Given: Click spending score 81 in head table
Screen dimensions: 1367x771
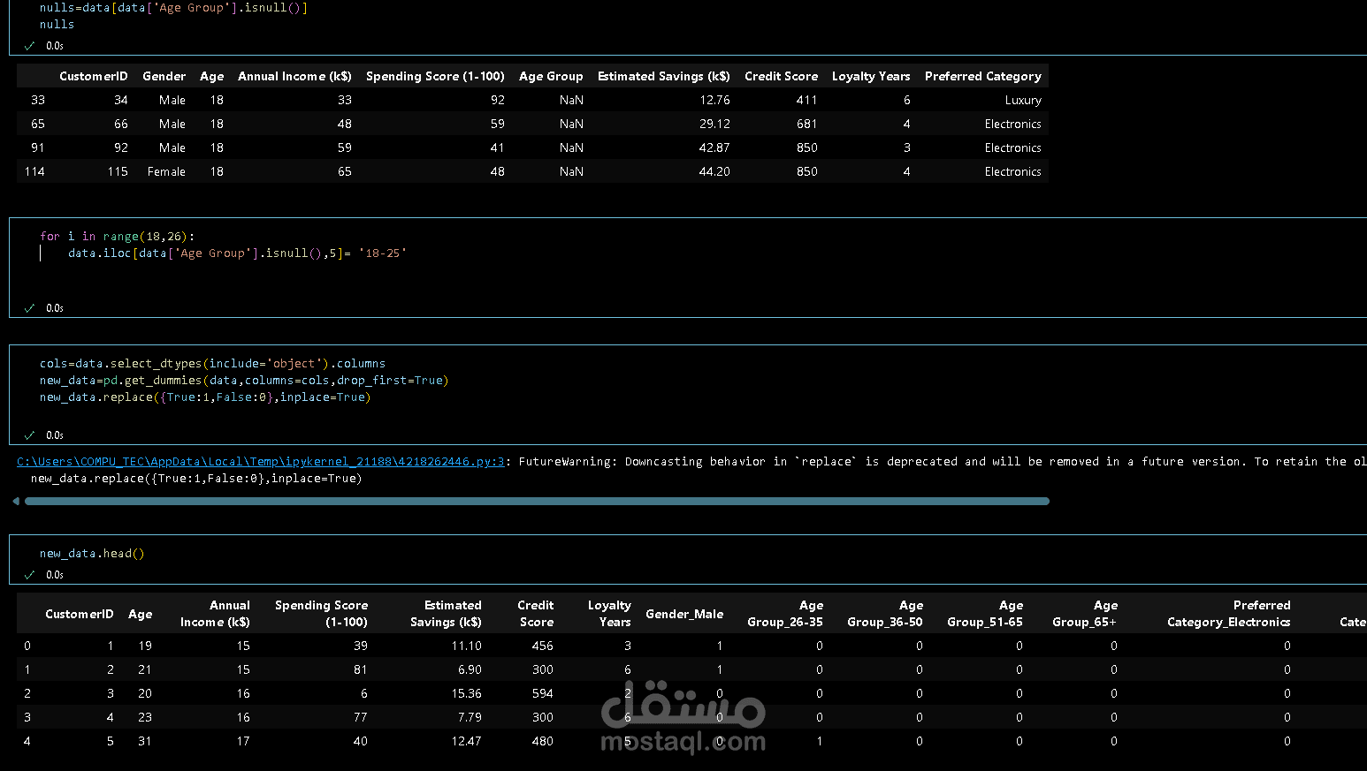Looking at the screenshot, I should pos(360,670).
